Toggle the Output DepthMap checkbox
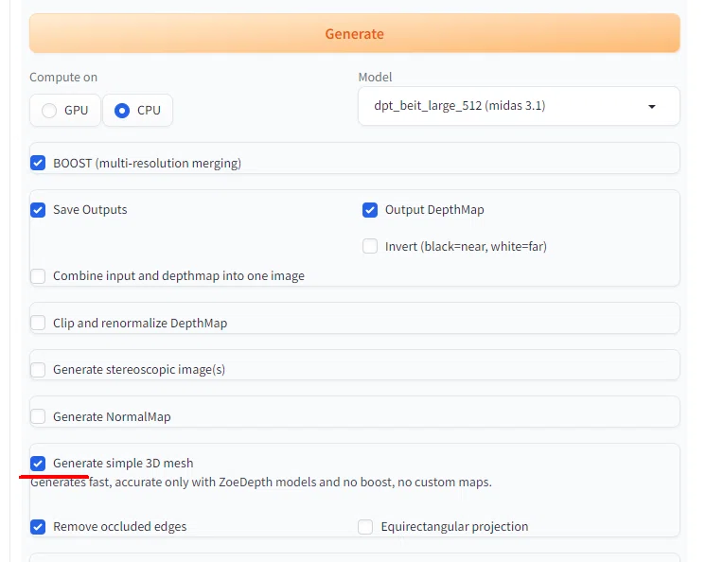 click(x=370, y=210)
